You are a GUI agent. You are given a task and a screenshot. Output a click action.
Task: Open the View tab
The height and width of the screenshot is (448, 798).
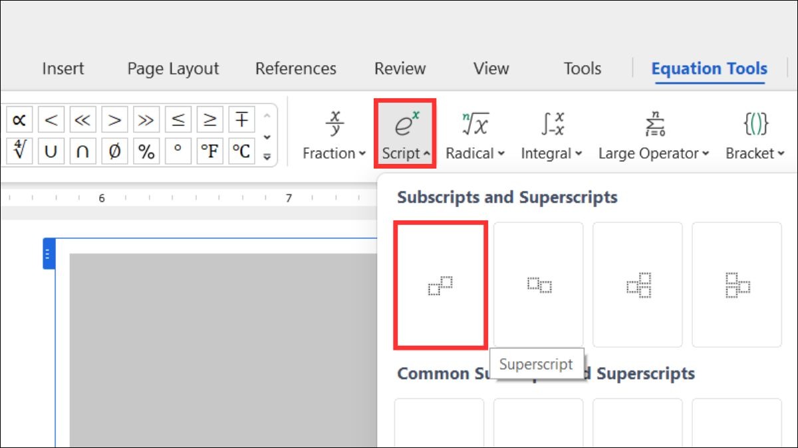(491, 68)
